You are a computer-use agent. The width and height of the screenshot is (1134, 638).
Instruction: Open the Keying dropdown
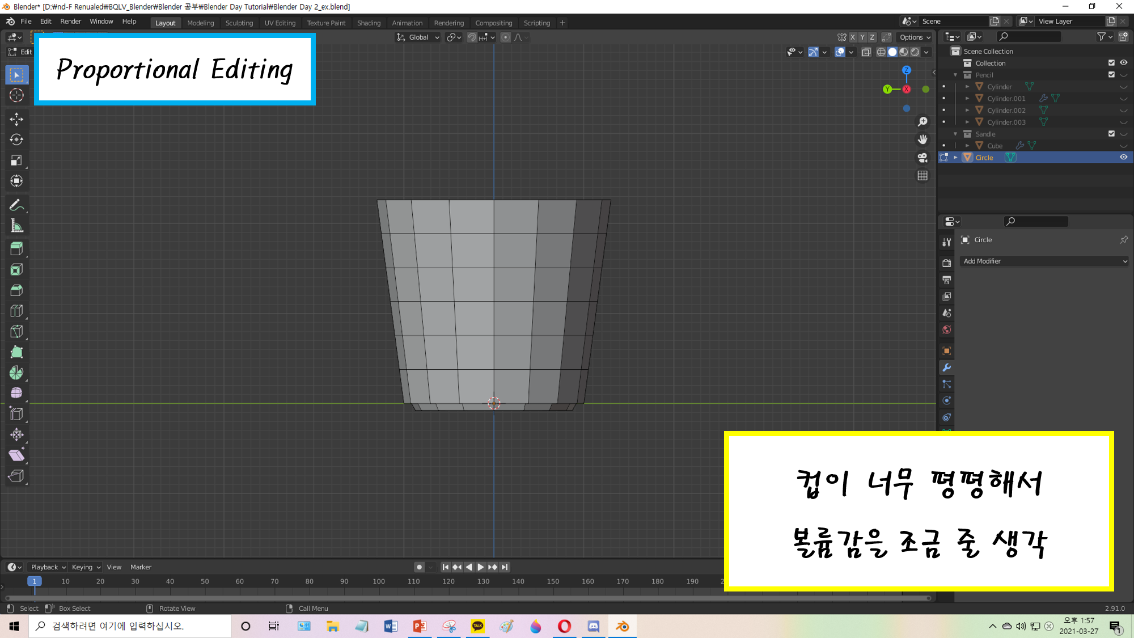(86, 567)
